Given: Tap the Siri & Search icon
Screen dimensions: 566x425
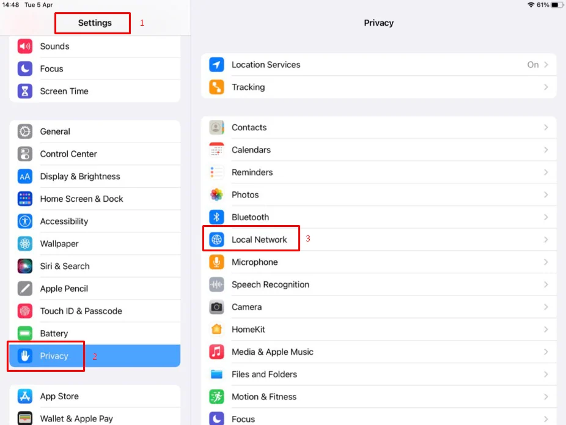Looking at the screenshot, I should pos(25,266).
